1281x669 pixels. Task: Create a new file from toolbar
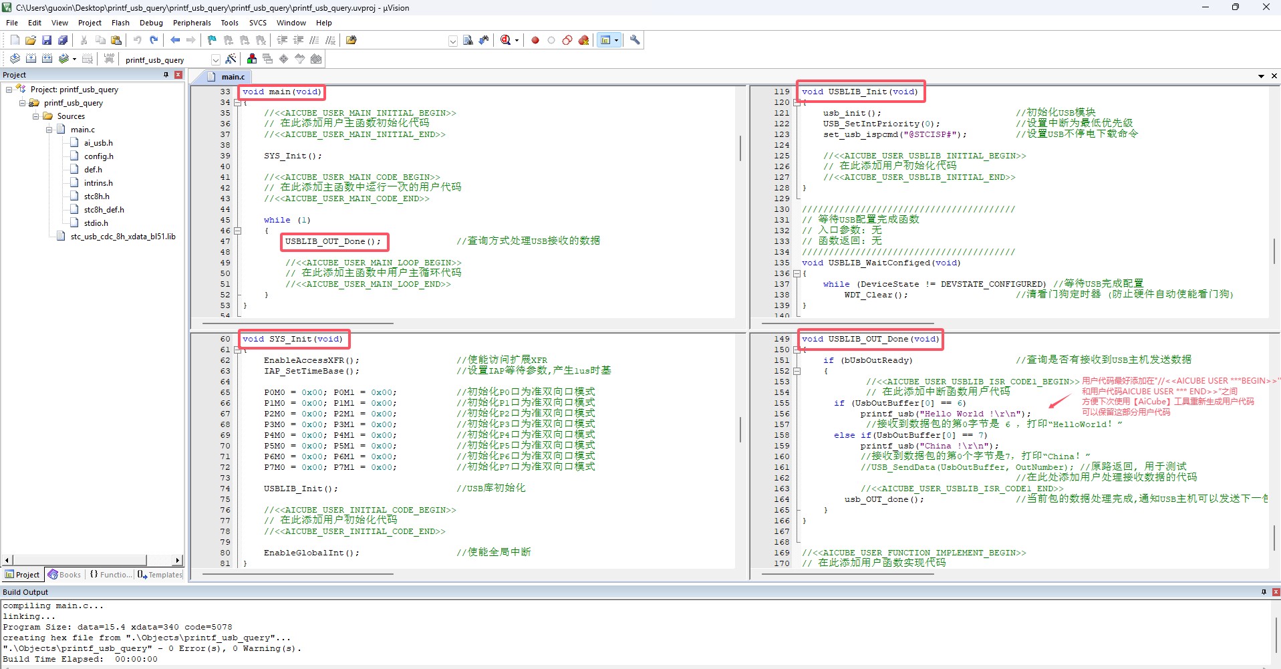[15, 40]
